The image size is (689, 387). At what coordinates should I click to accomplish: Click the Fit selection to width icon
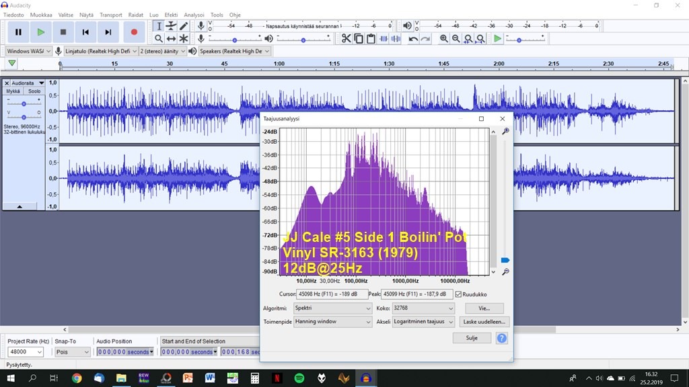click(x=468, y=38)
